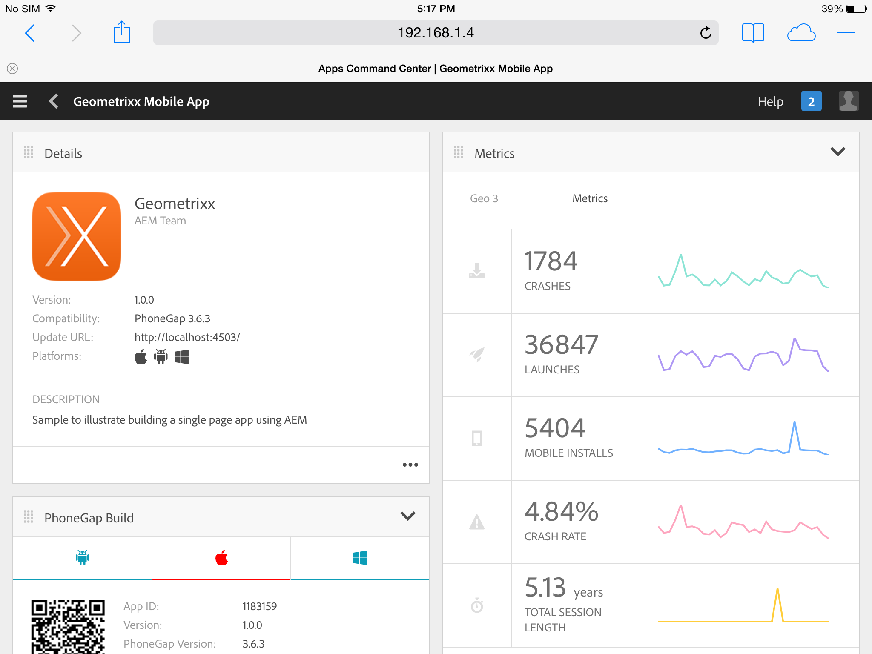The height and width of the screenshot is (654, 872).
Task: Click the total session length sparkline
Action: [x=743, y=605]
